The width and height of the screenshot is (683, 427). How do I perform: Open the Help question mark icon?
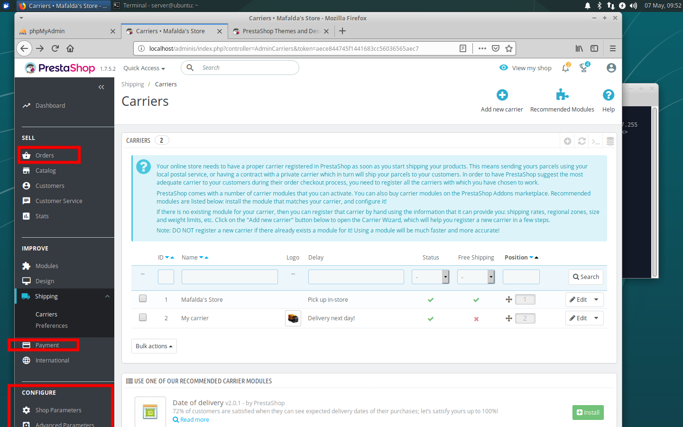click(609, 95)
